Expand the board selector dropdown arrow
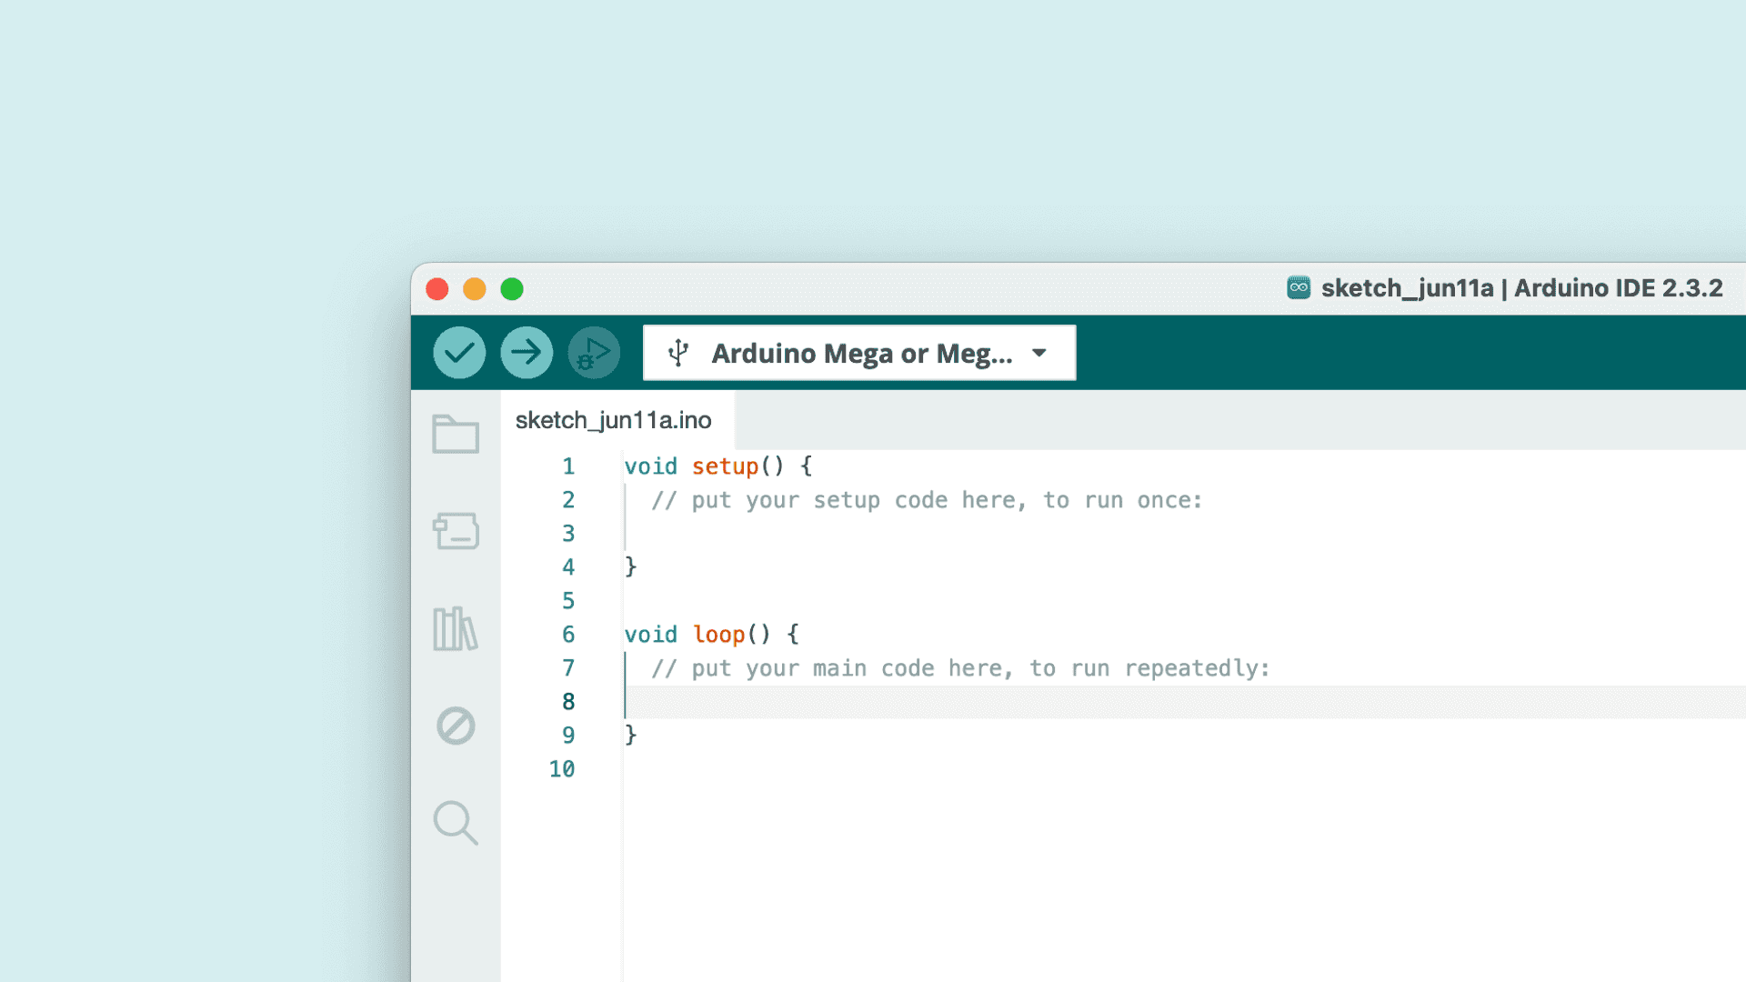The image size is (1746, 982). [x=1039, y=353]
